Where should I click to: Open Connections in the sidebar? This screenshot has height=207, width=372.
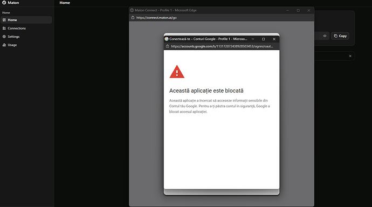tap(26, 28)
